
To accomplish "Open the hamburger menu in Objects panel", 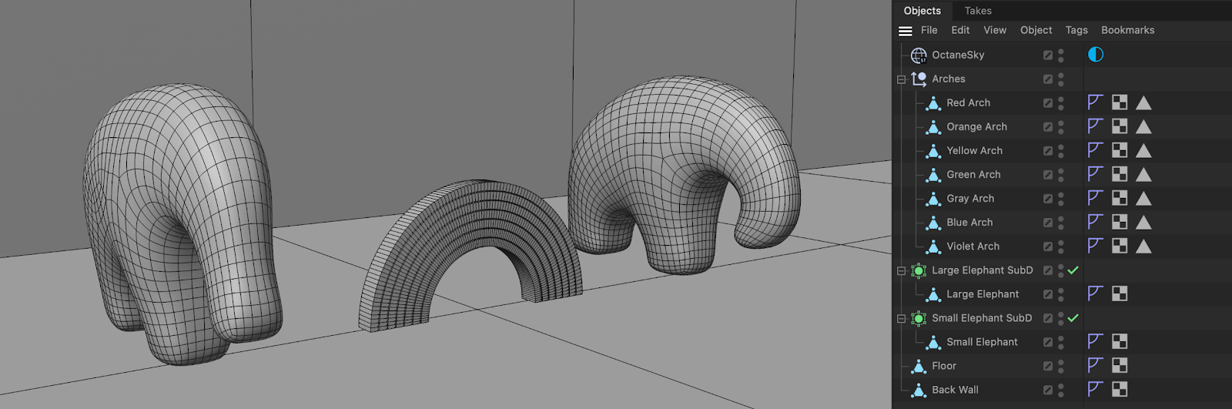I will pos(906,31).
